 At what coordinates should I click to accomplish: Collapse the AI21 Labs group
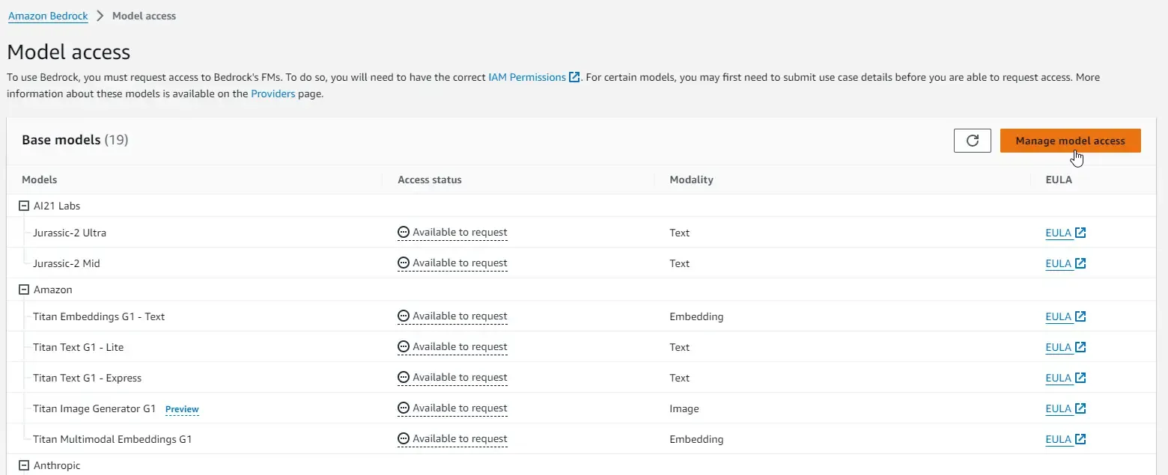pyautogui.click(x=23, y=206)
